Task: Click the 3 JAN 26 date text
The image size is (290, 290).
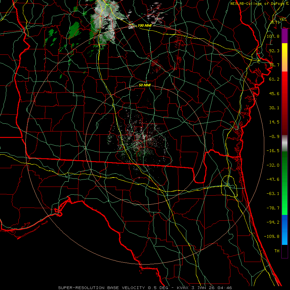Action: point(203,288)
